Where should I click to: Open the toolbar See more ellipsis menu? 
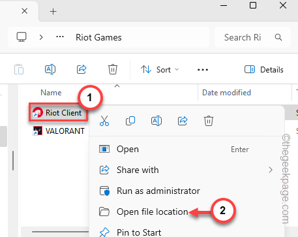point(203,70)
